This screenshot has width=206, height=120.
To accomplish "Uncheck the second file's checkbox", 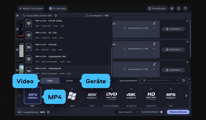I will [x=17, y=50].
